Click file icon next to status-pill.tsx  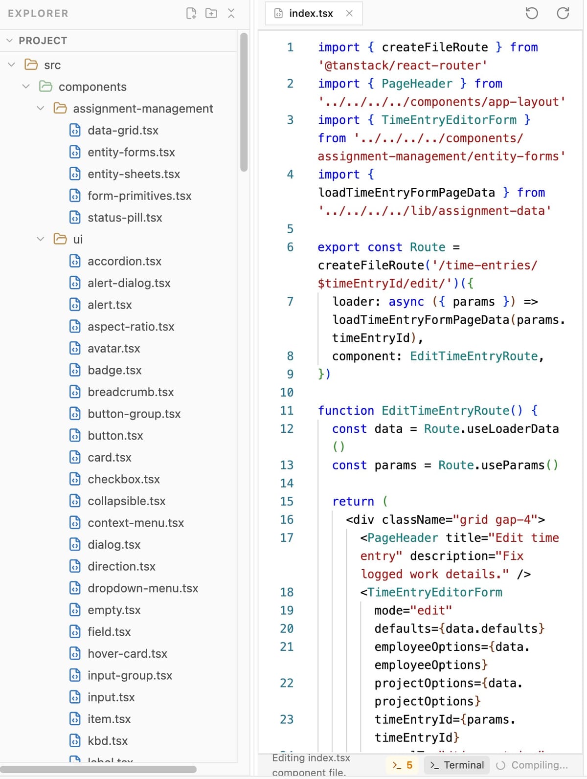[75, 218]
